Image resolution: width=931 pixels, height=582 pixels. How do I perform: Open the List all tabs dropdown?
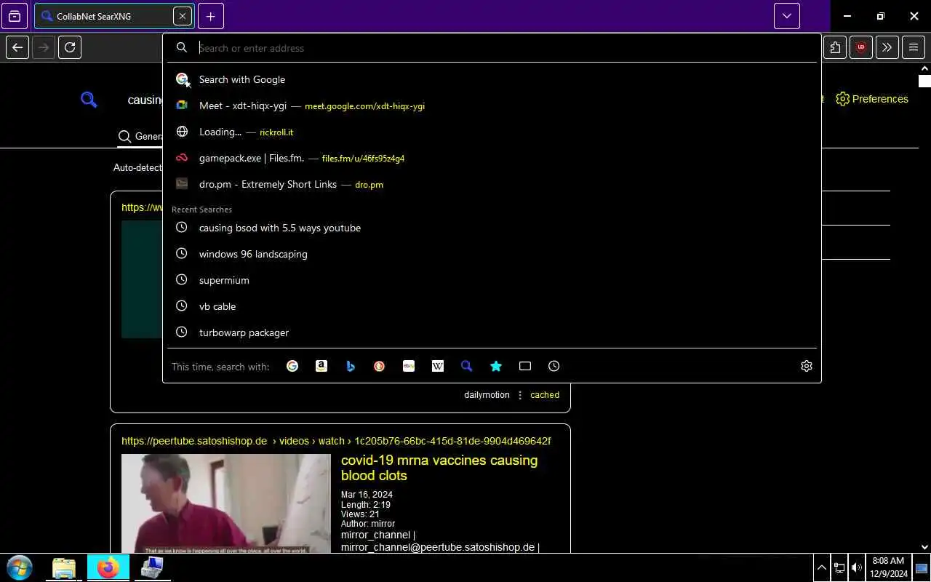tap(787, 16)
